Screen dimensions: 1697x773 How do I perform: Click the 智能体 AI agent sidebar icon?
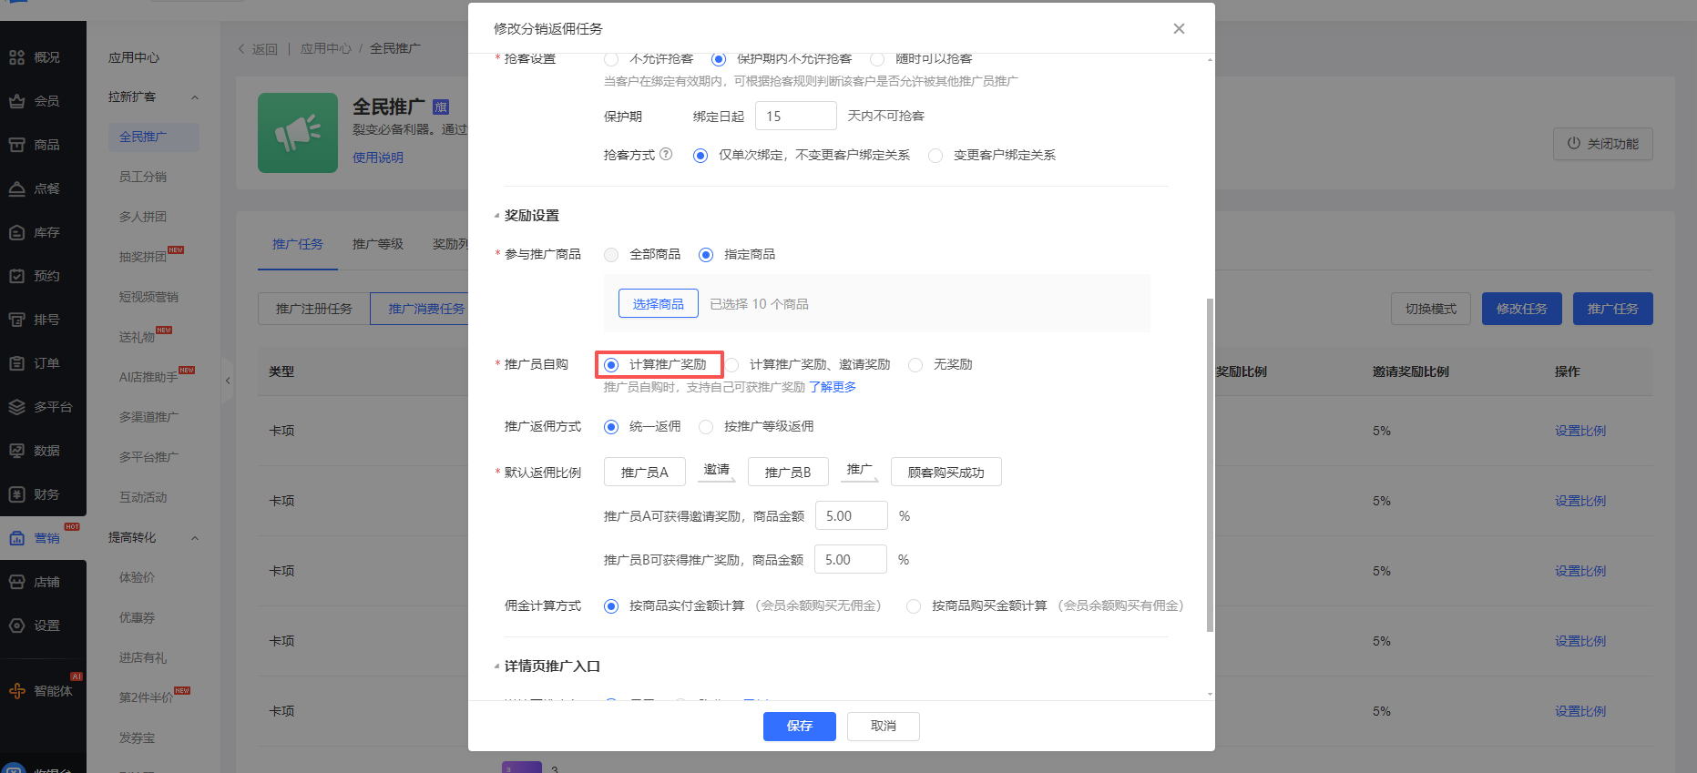[17, 691]
